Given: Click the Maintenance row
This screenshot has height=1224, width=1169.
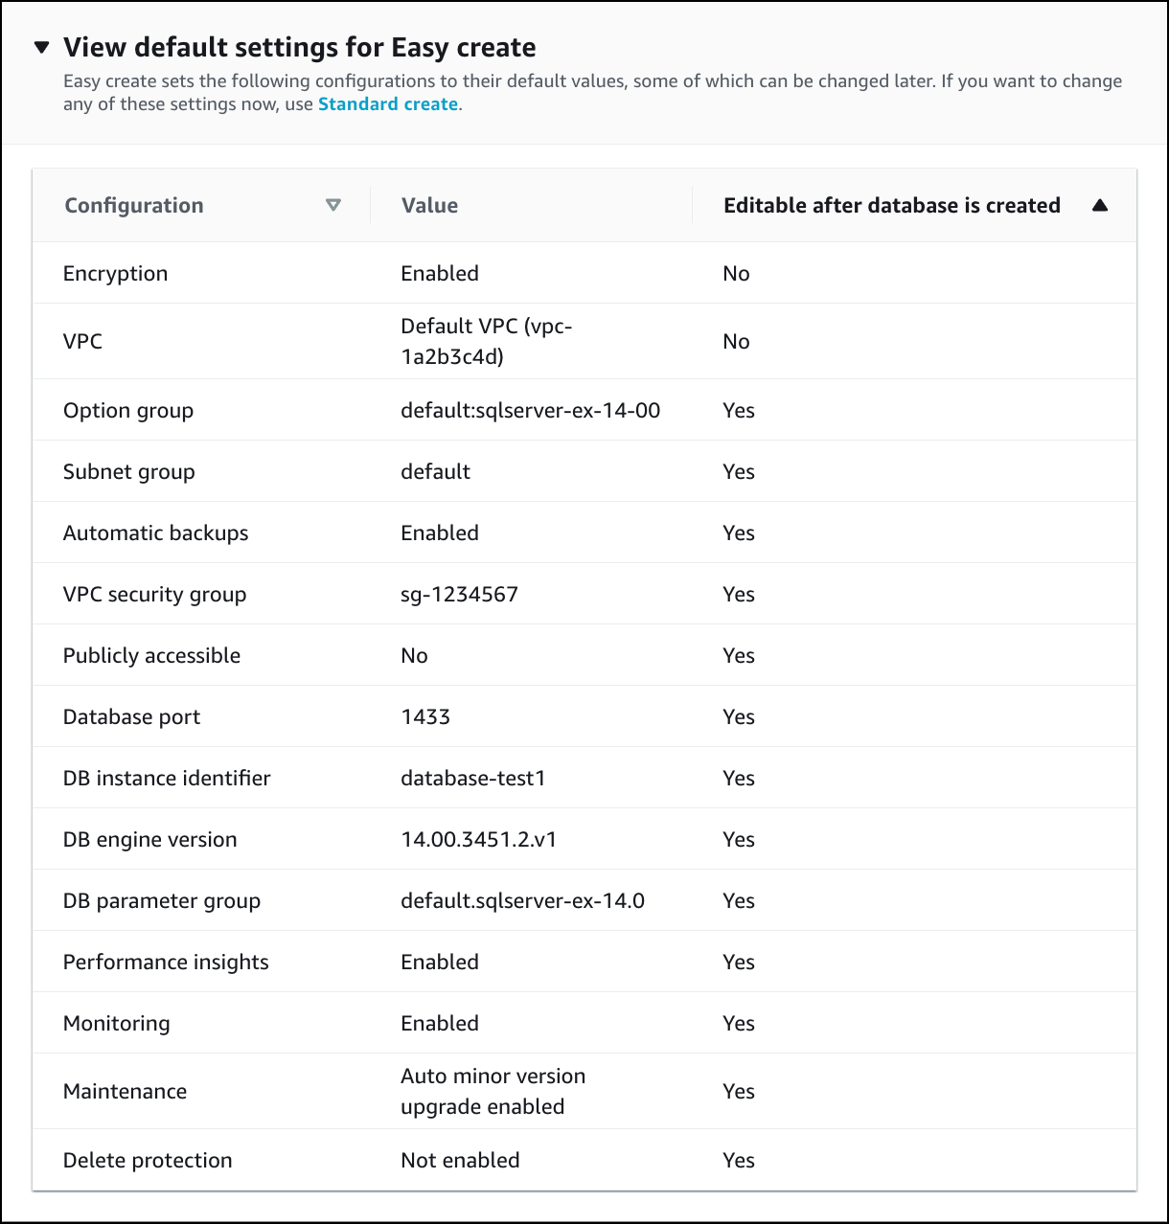Looking at the screenshot, I should pyautogui.click(x=125, y=1091).
